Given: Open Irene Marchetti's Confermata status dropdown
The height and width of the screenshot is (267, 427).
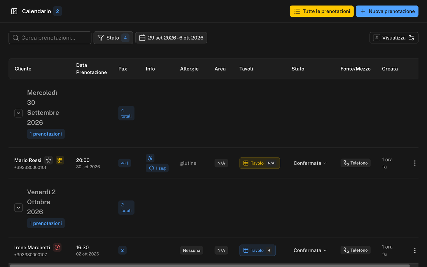Looking at the screenshot, I should [310, 250].
